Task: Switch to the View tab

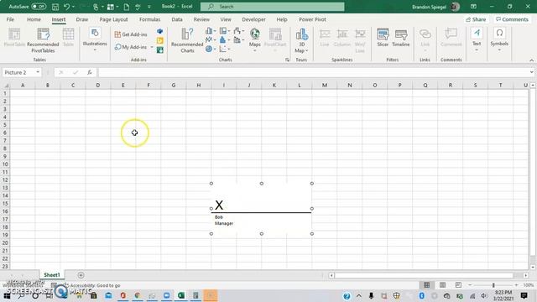Action: (226, 19)
